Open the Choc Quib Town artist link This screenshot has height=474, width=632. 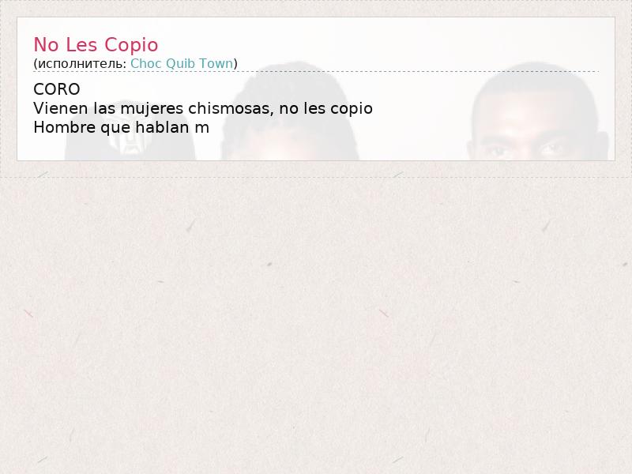(182, 64)
